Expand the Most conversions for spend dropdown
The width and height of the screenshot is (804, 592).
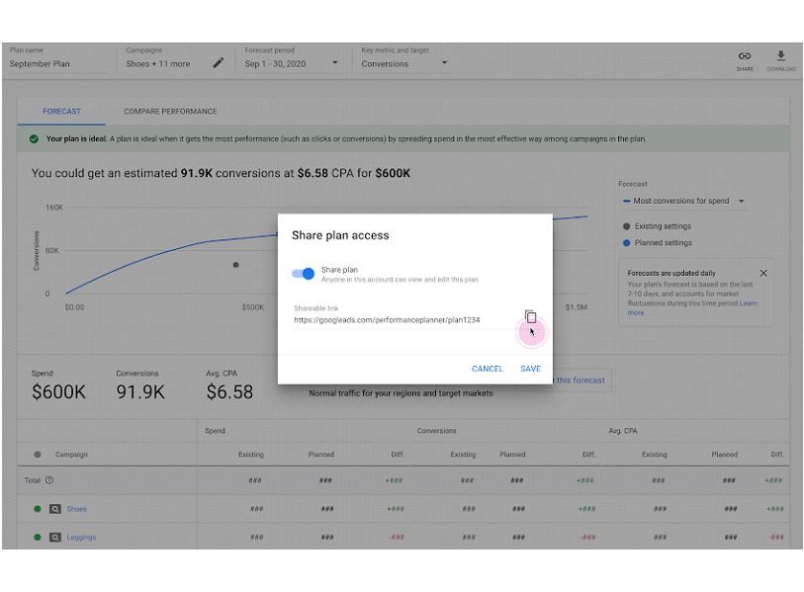coord(683,201)
